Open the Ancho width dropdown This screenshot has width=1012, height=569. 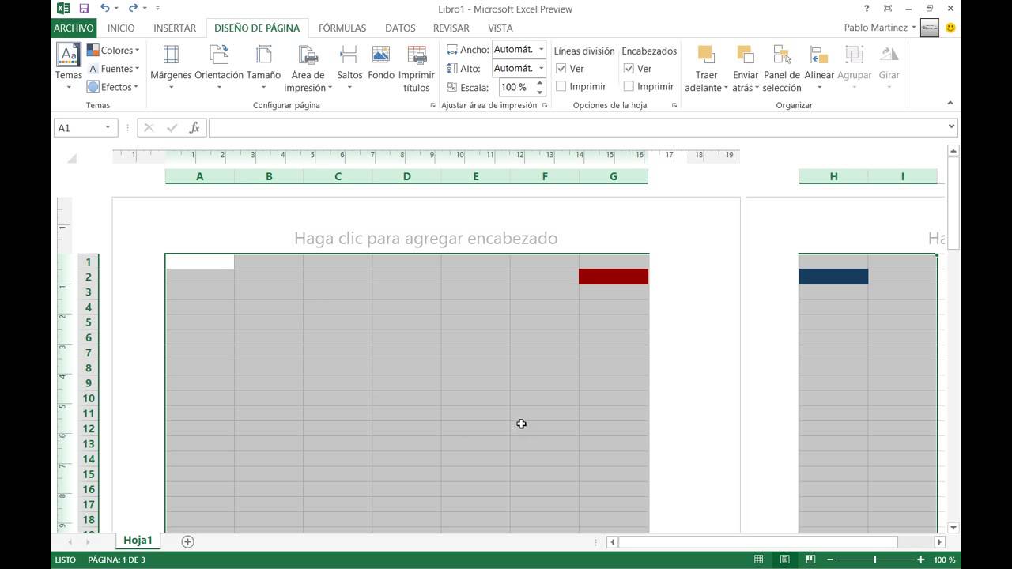(541, 49)
